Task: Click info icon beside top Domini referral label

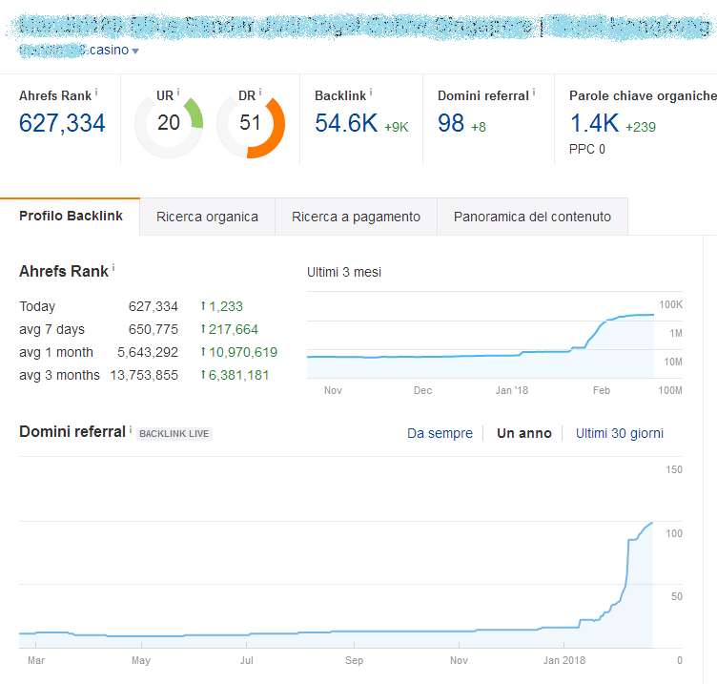Action: 534,92
